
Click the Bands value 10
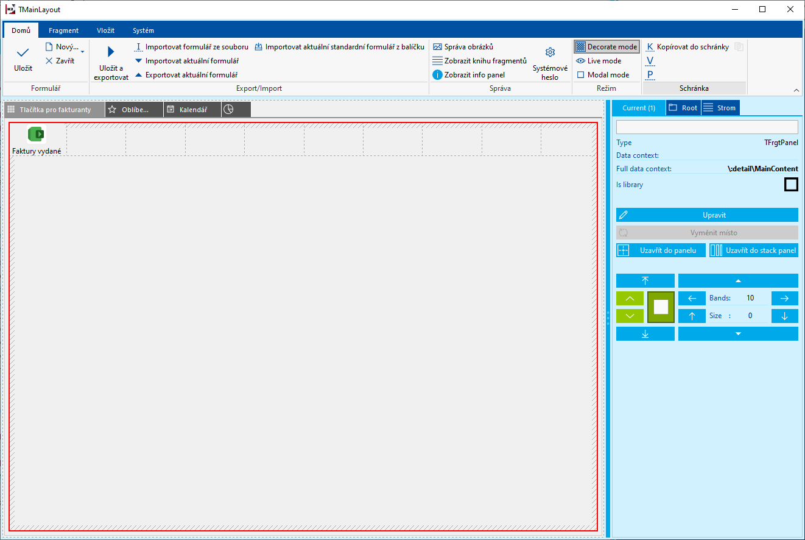tap(750, 298)
